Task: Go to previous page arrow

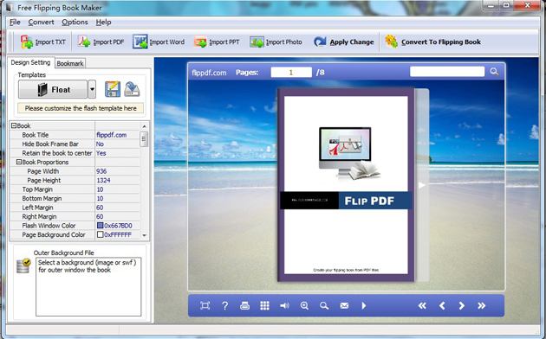Action: pyautogui.click(x=442, y=305)
